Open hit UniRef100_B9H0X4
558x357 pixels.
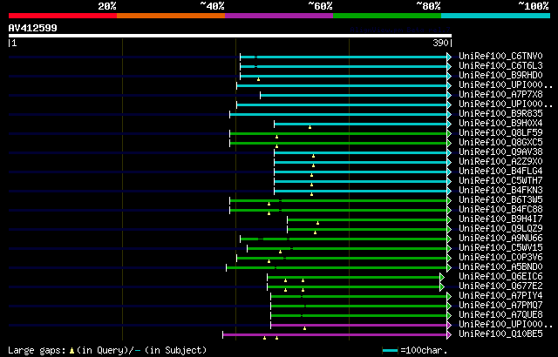tap(500, 124)
